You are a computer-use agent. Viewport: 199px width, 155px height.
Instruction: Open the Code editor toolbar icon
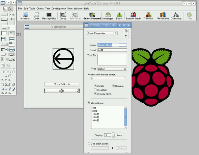point(36,16)
